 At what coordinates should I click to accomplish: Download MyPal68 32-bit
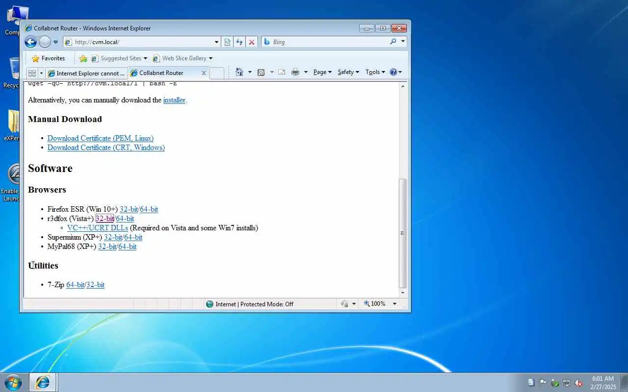(x=107, y=246)
